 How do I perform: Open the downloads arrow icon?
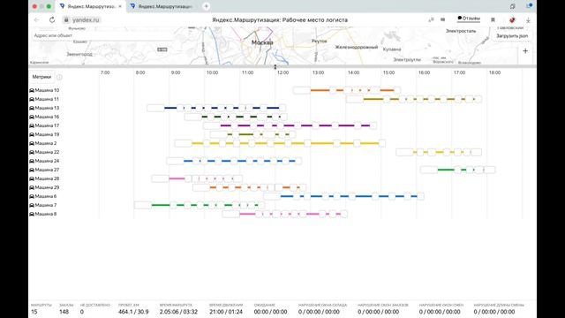tap(528, 20)
